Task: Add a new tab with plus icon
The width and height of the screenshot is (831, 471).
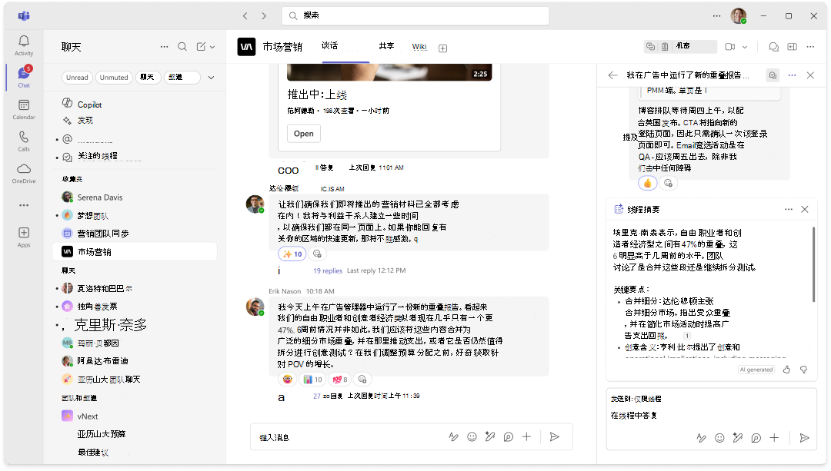Action: click(x=443, y=48)
